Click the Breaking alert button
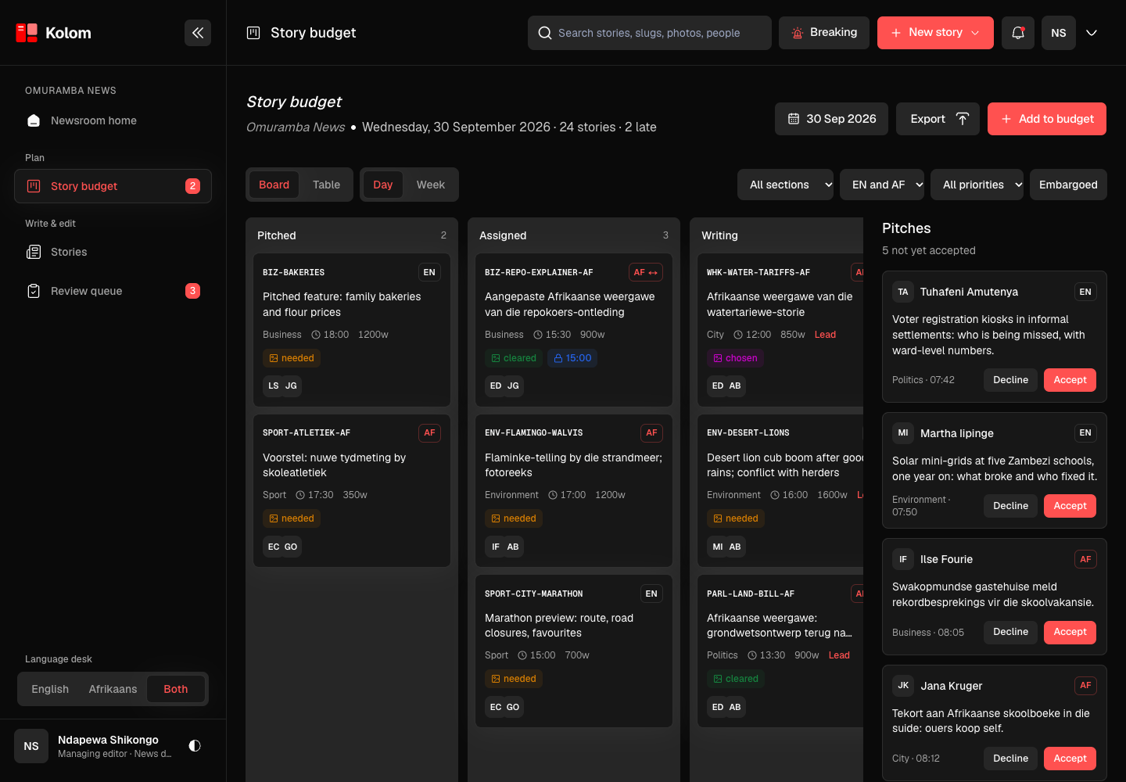 (x=824, y=33)
